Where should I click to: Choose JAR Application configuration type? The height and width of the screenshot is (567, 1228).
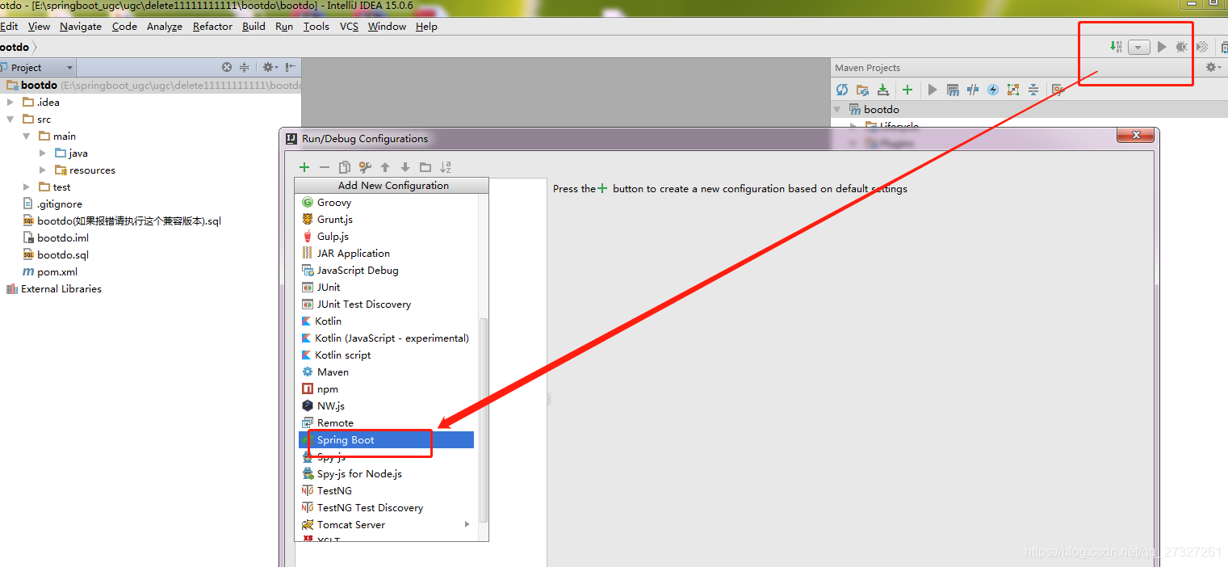click(386, 253)
